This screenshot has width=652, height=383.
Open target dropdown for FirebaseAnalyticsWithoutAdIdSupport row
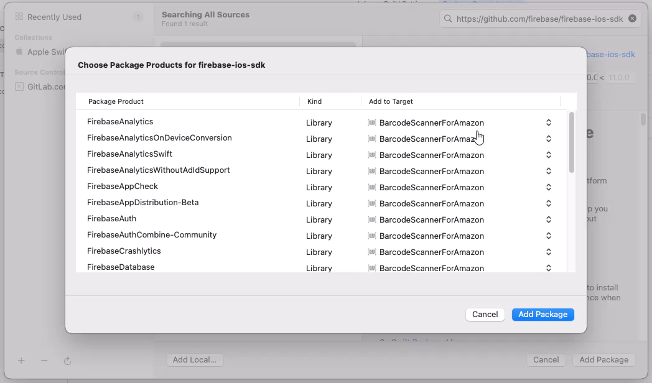[x=549, y=171]
